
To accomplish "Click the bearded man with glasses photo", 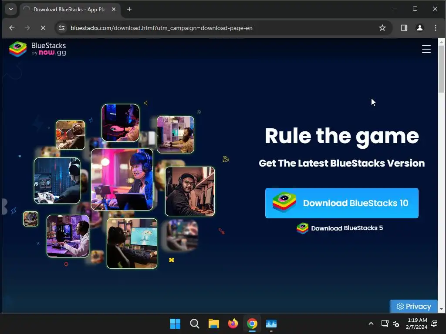I will coord(190,191).
